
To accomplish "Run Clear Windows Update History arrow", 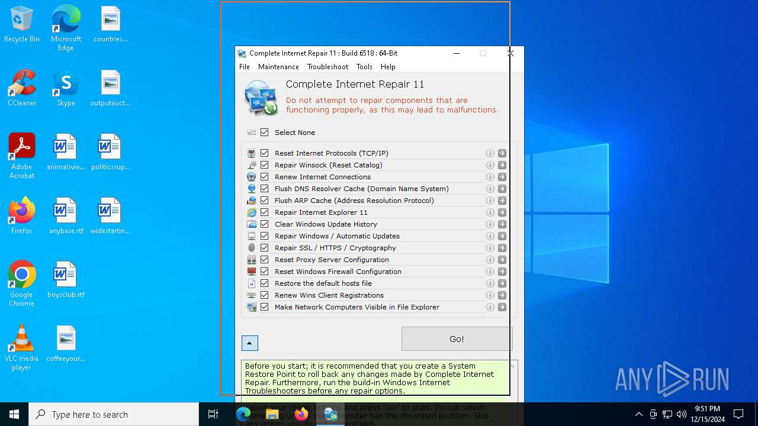I will [502, 224].
